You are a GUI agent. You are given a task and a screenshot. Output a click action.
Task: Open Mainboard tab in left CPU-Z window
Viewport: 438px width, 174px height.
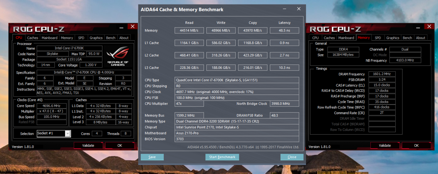click(x=50, y=38)
